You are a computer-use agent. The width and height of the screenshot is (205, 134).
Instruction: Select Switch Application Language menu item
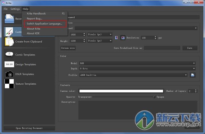(45, 23)
